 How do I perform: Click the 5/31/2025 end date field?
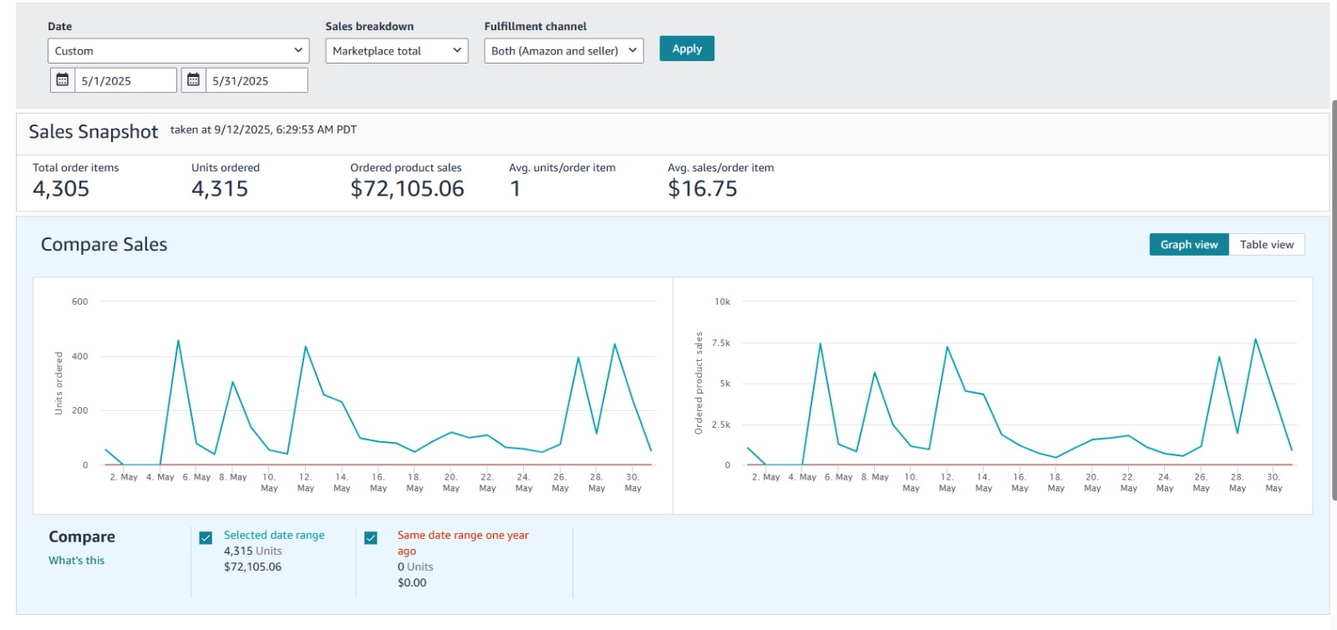click(x=256, y=81)
